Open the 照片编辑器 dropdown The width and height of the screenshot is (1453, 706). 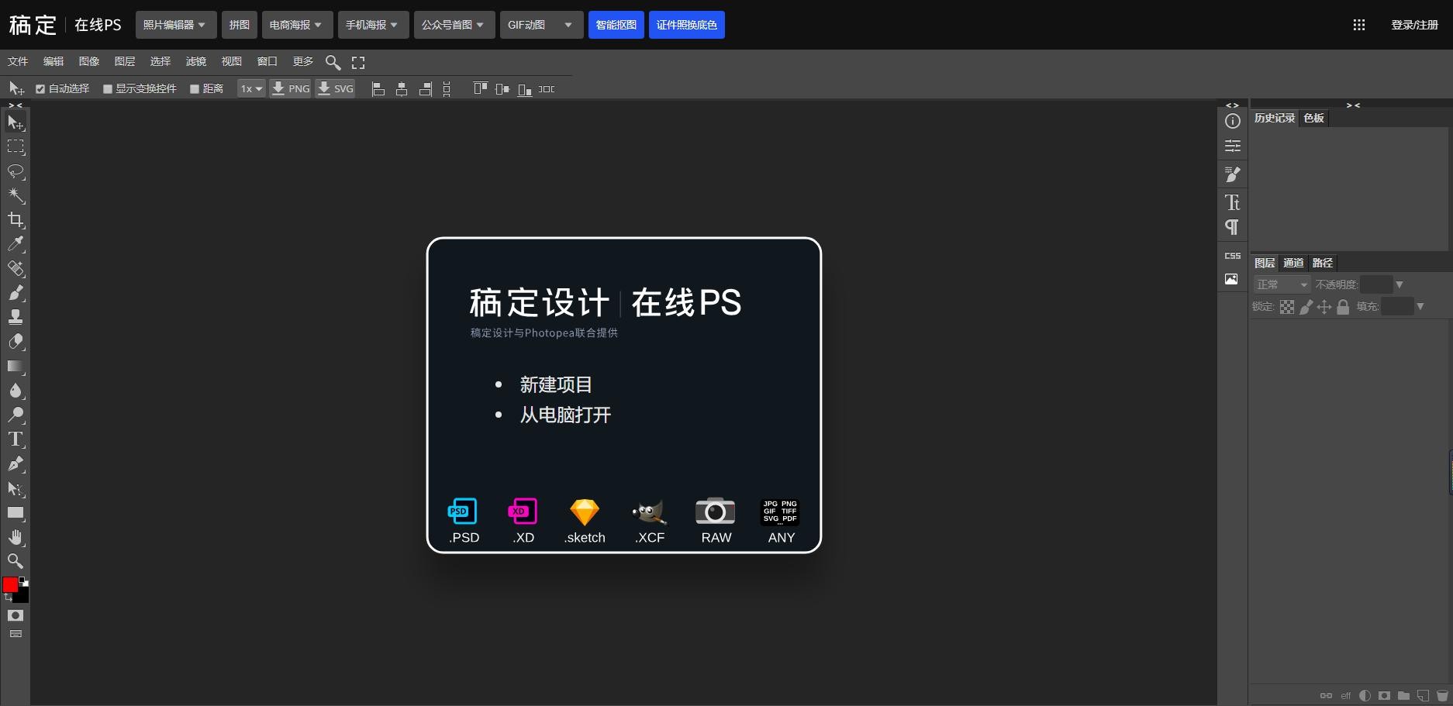(x=174, y=25)
